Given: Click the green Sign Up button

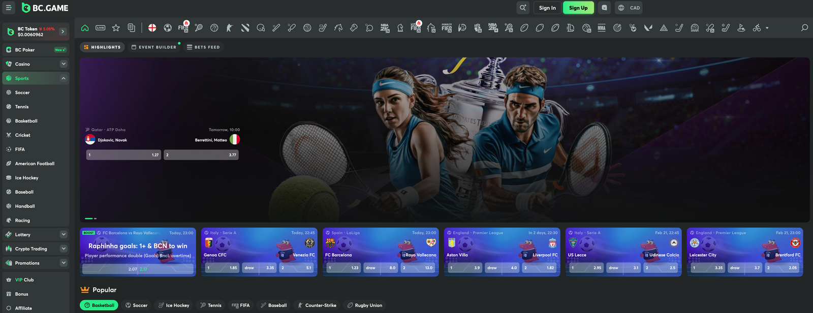Looking at the screenshot, I should (x=578, y=8).
